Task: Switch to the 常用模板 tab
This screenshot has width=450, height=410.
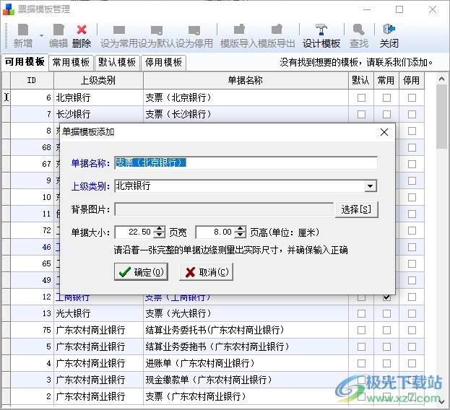Action: point(72,63)
